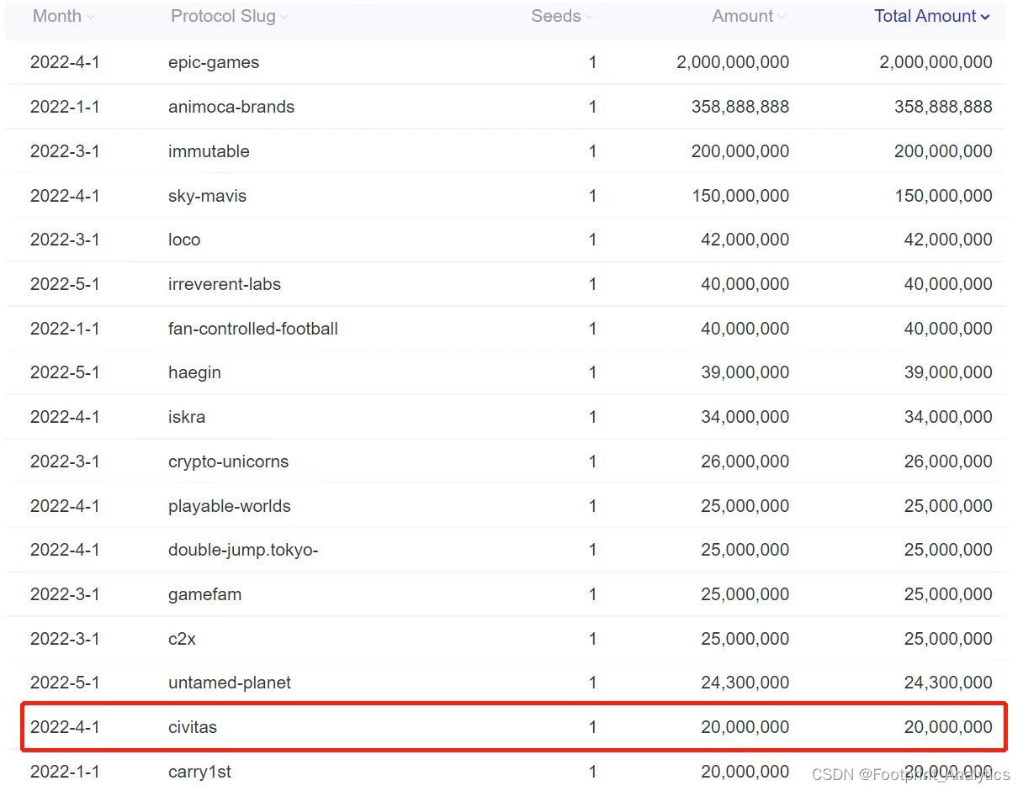Click the 2022-3-1 month cell for immutable
Screen dimensions: 1023x791
coord(65,151)
